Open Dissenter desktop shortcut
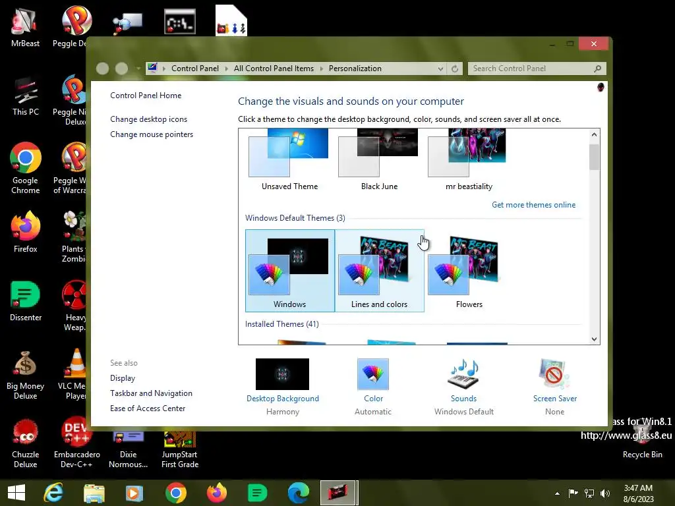675x506 pixels. tap(26, 300)
